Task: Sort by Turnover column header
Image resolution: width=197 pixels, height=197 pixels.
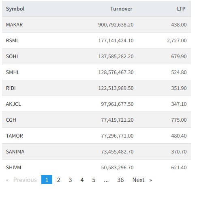Action: pos(121,9)
